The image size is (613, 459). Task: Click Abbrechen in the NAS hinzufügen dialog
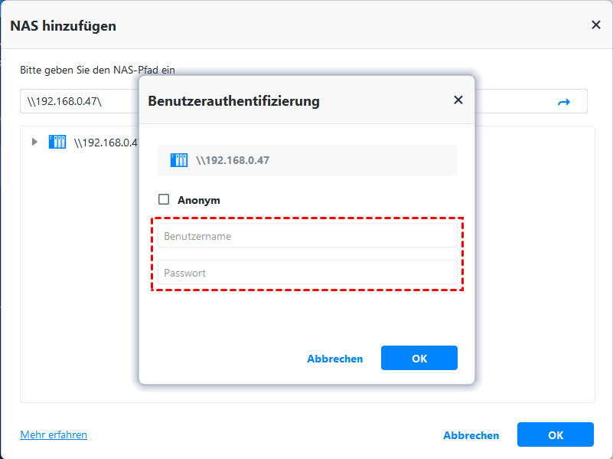471,434
